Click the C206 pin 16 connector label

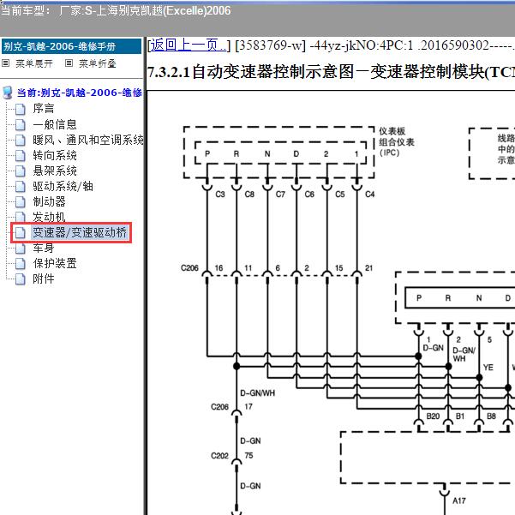point(219,268)
